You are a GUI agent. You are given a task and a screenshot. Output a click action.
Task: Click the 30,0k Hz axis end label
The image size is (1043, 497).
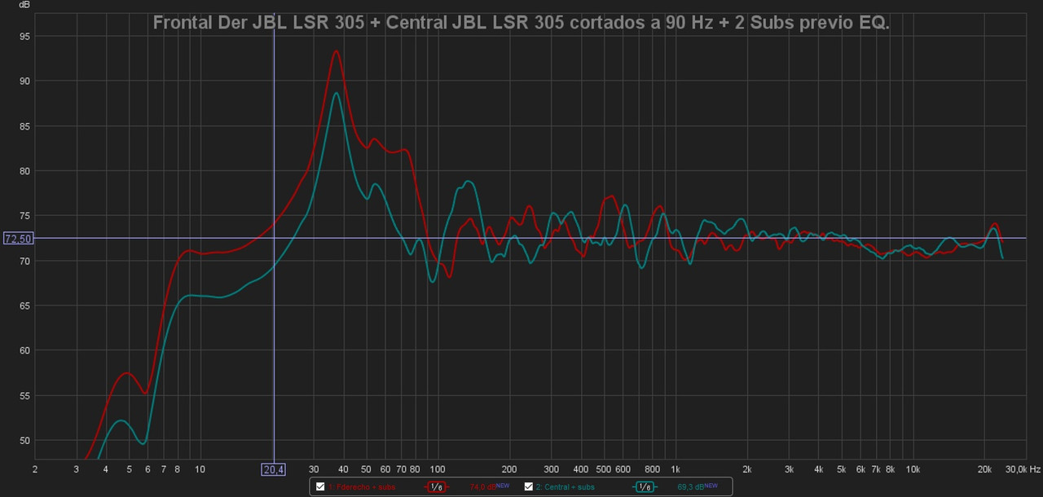(x=1023, y=469)
